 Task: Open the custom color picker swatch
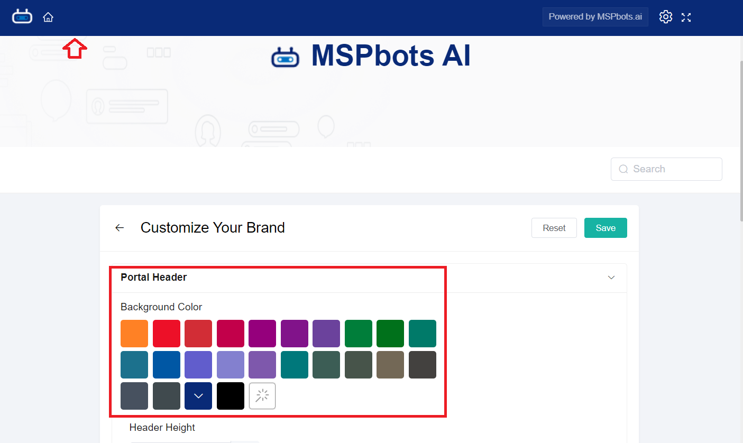point(262,396)
